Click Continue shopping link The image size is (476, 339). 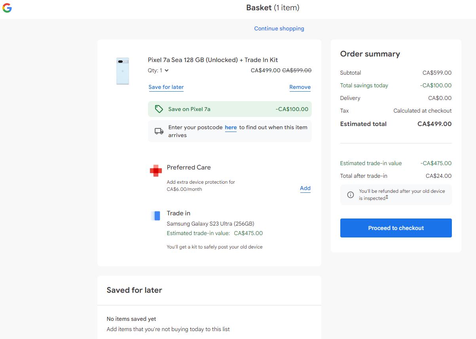(x=279, y=28)
